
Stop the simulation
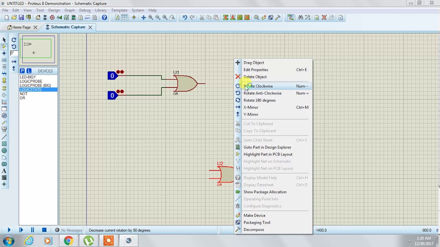click(44, 230)
